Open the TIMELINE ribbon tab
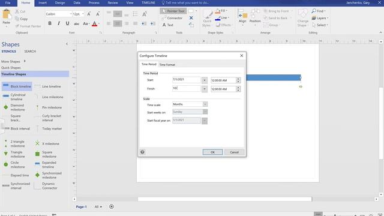The height and width of the screenshot is (216, 384). coord(148,2)
